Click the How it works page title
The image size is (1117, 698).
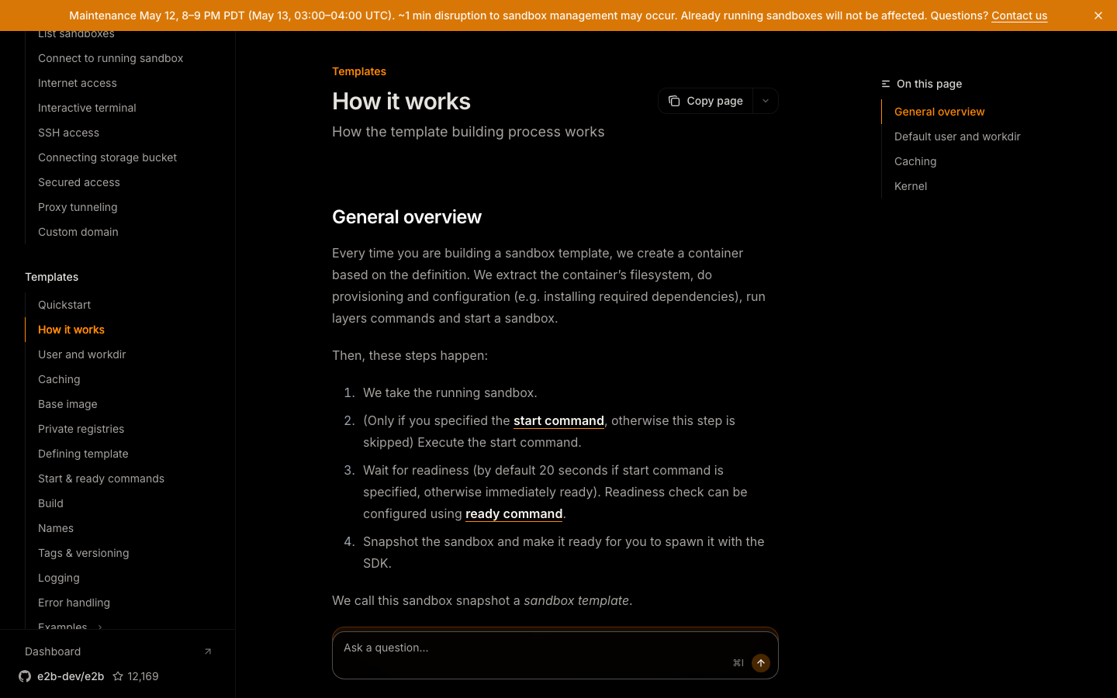(x=401, y=102)
